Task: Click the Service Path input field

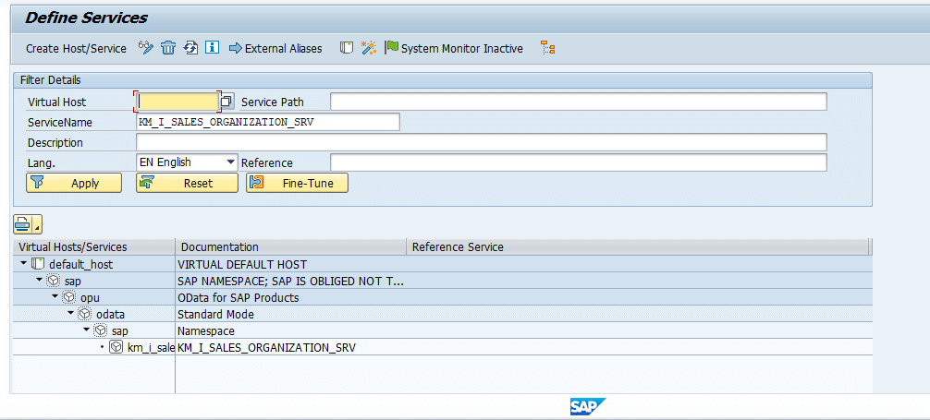Action: (x=579, y=102)
